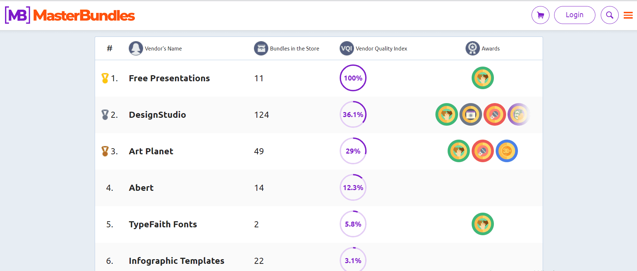Click the 29% quality index circle
Viewport: 637px width, 271px height.
(x=353, y=151)
